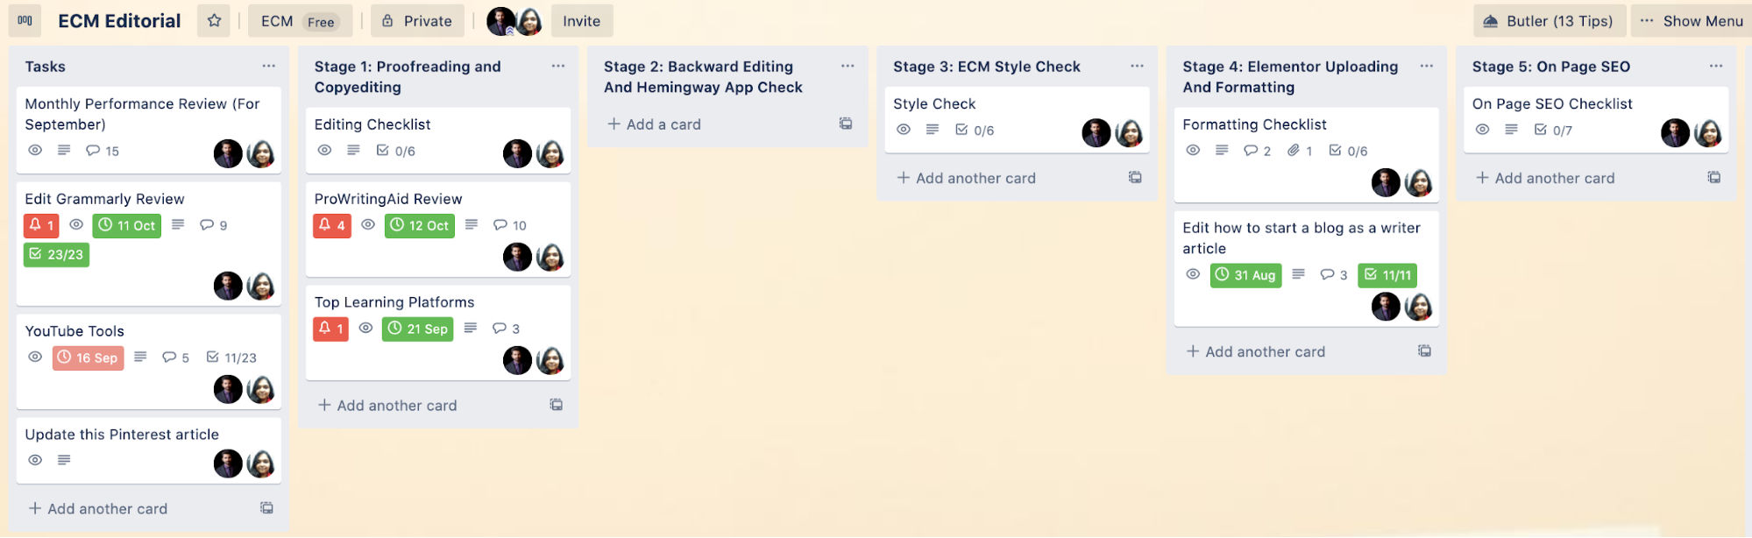Viewport: 1752px width, 538px height.
Task: Open Stage 3: ECM Style Check list menu
Action: pos(1137,66)
